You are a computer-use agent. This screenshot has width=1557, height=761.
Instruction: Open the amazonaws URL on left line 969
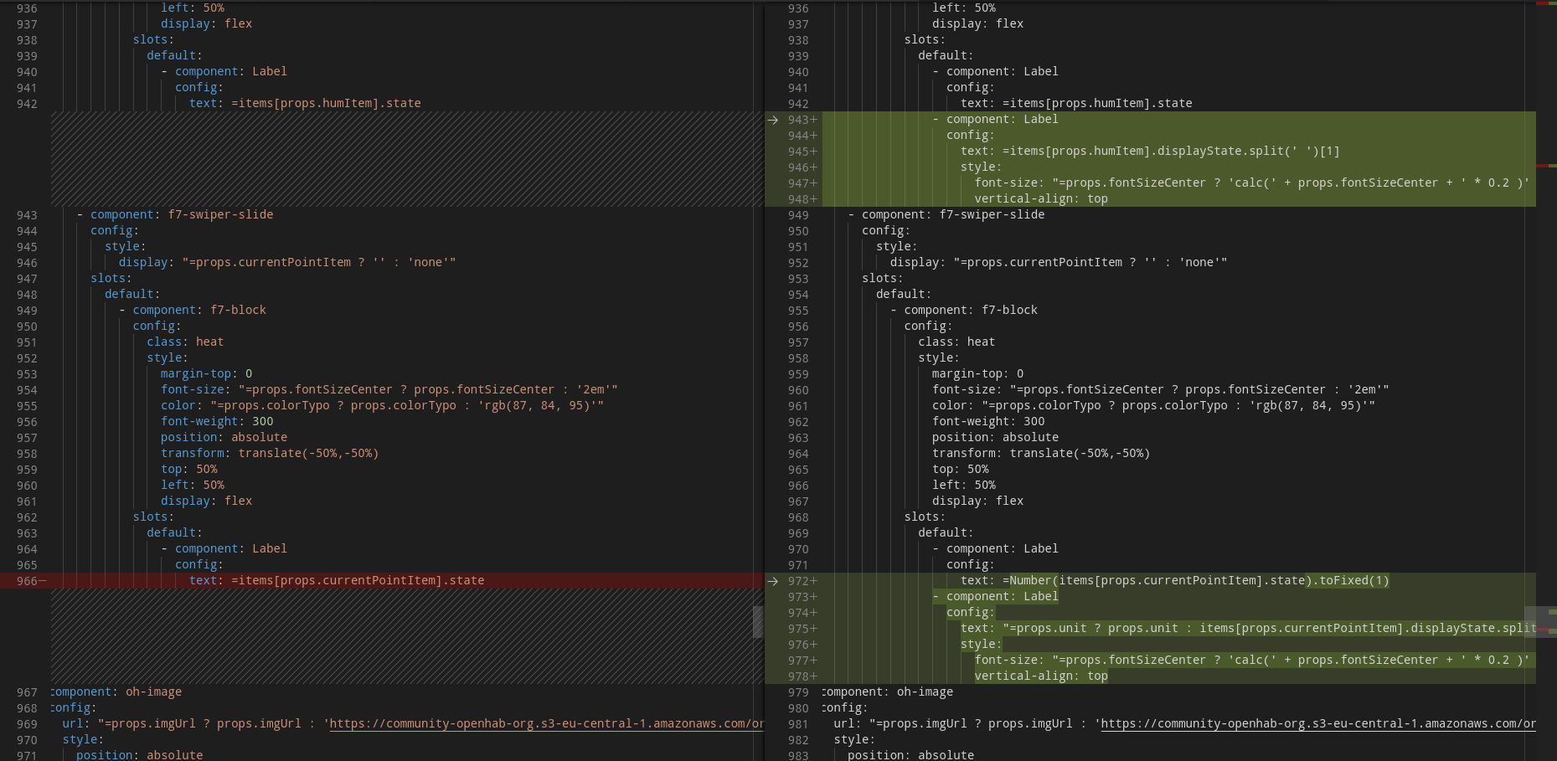point(547,723)
